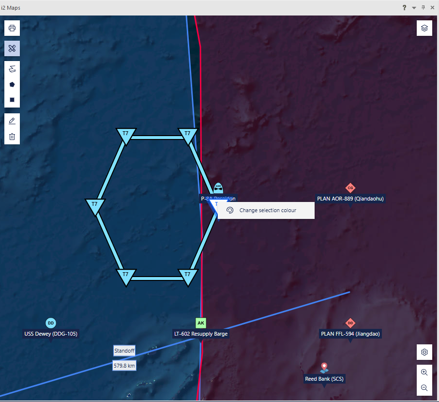The image size is (439, 402).
Task: Zoom out on the map
Action: point(424,388)
